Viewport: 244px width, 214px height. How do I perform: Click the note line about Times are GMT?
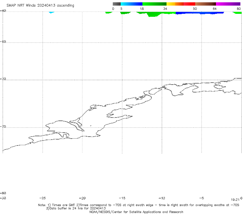138,205
